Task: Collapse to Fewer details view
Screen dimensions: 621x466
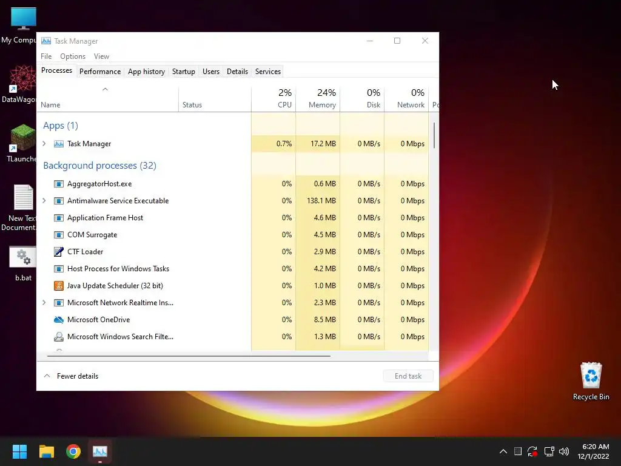Action: pos(71,376)
